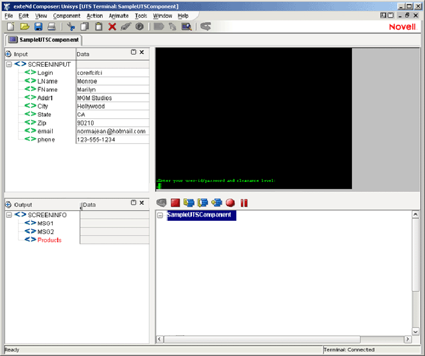Click the Step Into animation icon
425x356 pixels.
point(189,203)
